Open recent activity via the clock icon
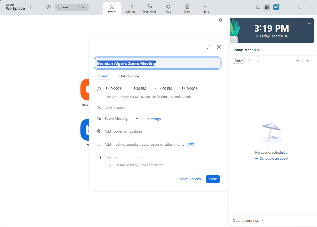The height and width of the screenshot is (227, 317). 48,7
